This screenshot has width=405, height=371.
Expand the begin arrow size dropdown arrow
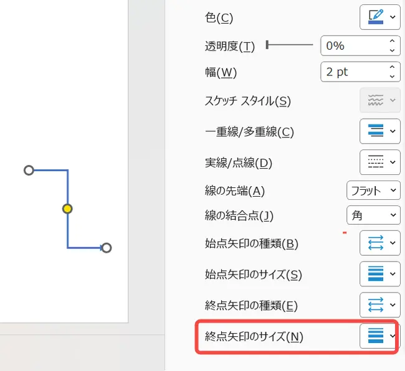[x=393, y=274]
